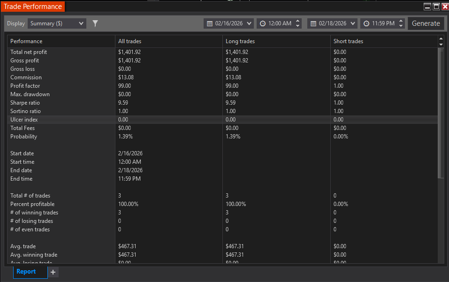The image size is (449, 282).
Task: Click the All trades column header
Action: [168, 41]
